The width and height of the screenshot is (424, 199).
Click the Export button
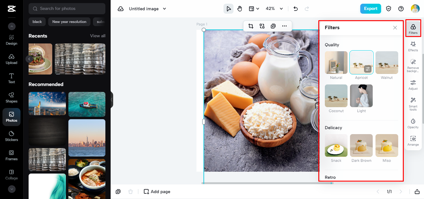371,9
